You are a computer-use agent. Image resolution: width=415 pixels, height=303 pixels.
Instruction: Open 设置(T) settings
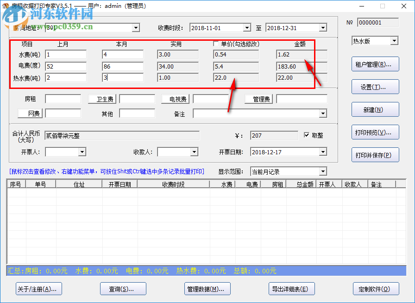(375, 87)
